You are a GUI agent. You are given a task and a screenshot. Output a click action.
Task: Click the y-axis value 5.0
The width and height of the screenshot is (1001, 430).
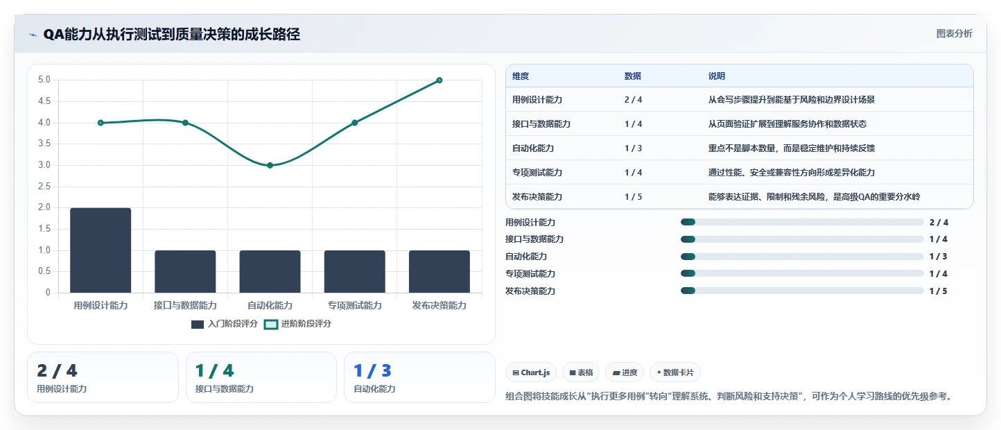tap(44, 80)
